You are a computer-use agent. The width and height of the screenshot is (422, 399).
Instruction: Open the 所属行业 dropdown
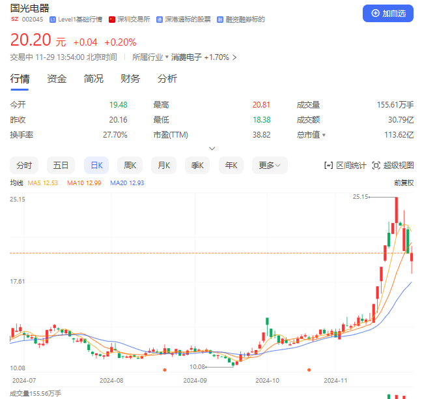[x=150, y=57]
